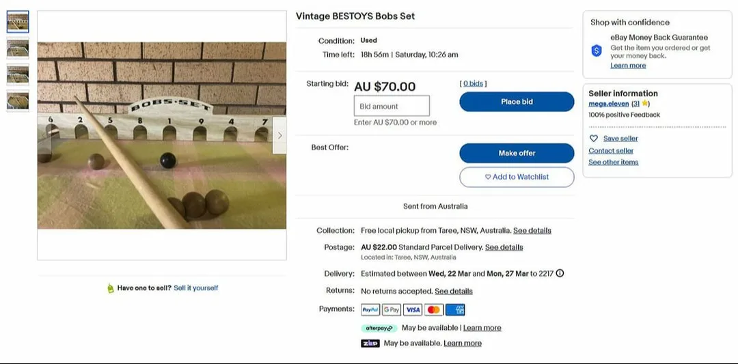Viewport: 738px width, 364px height.
Task: Click the Bid amount input field
Action: [x=392, y=106]
